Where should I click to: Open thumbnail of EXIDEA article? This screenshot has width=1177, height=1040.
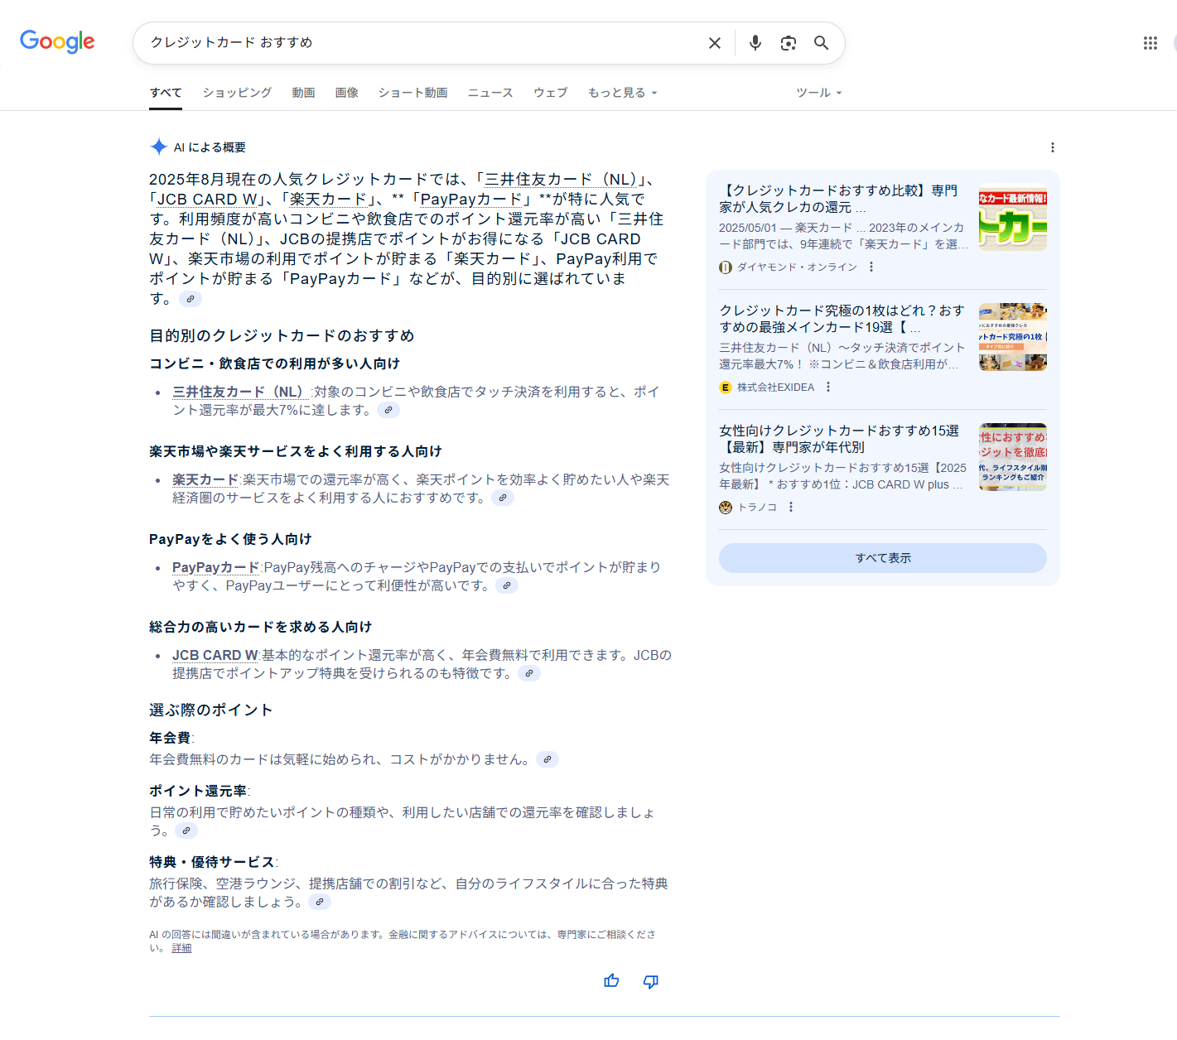(1013, 337)
